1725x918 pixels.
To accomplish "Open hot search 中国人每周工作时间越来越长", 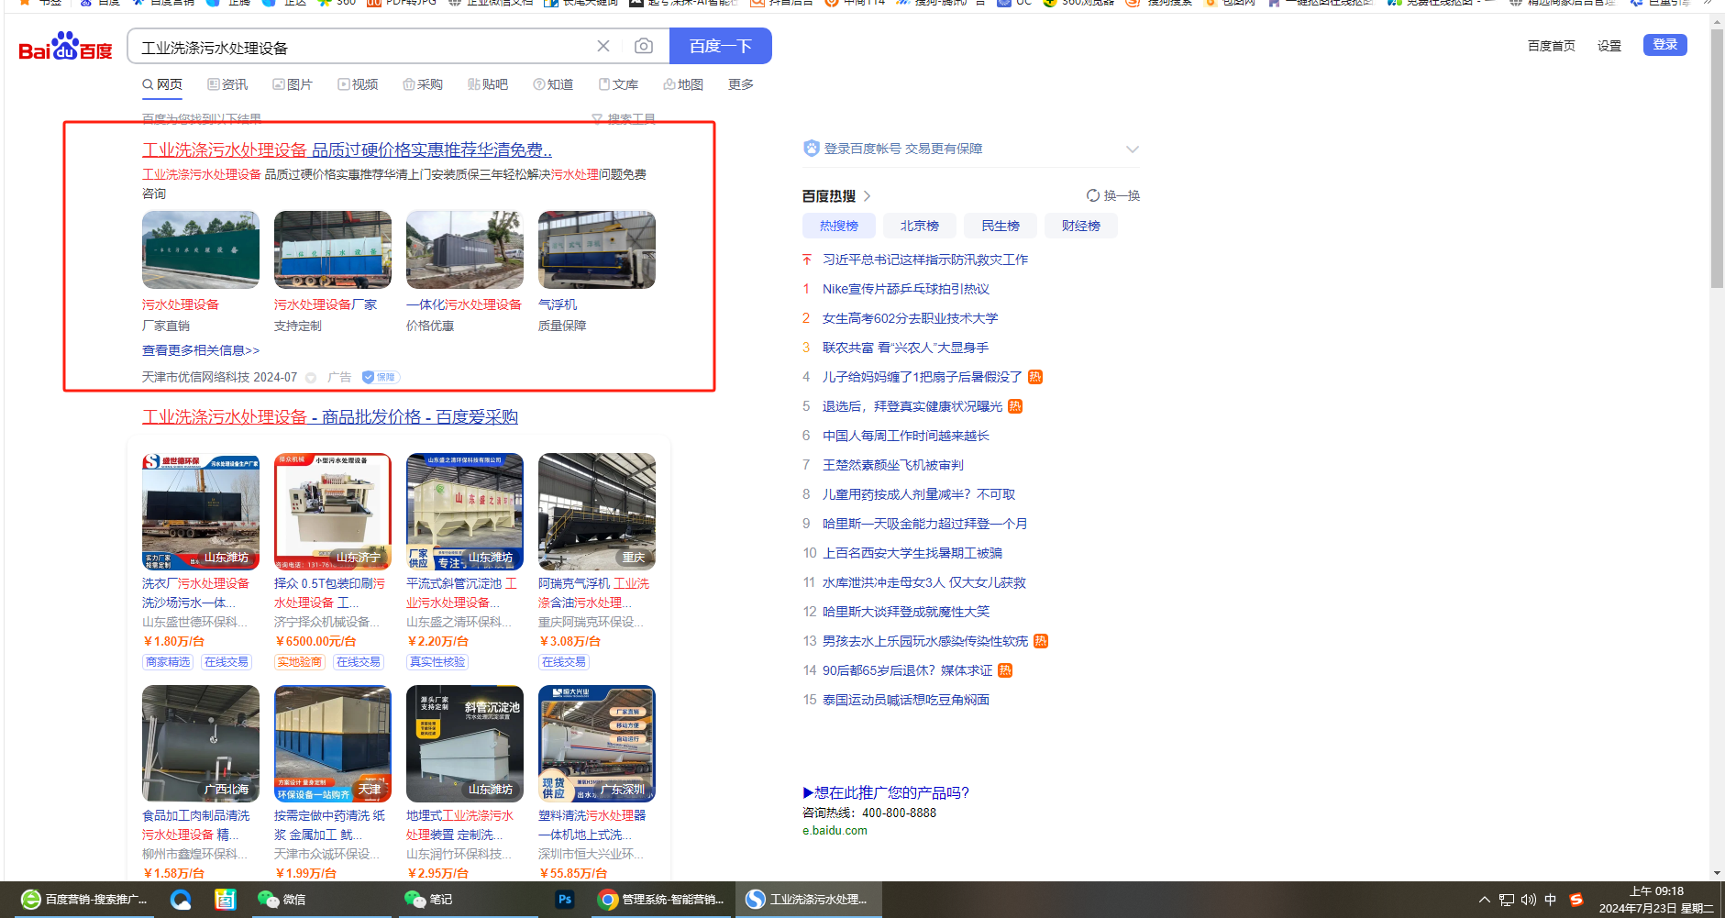I will (x=906, y=436).
